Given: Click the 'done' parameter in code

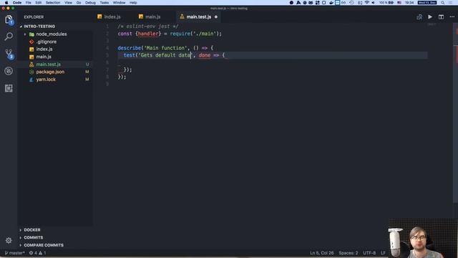Looking at the screenshot, I should pyautogui.click(x=205, y=55).
